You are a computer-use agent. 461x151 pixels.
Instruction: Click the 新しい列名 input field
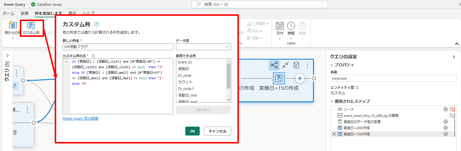(118, 47)
